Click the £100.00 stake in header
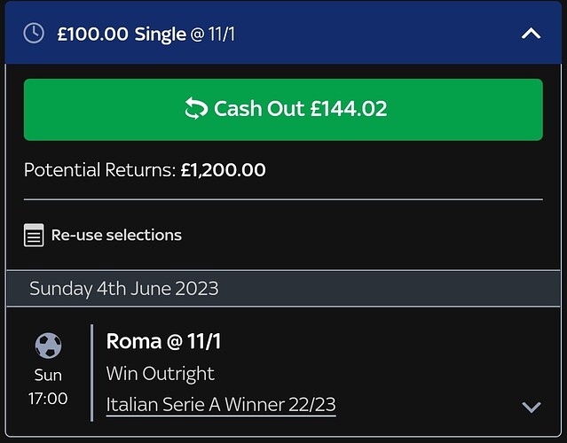The height and width of the screenshot is (443, 567). [x=92, y=35]
